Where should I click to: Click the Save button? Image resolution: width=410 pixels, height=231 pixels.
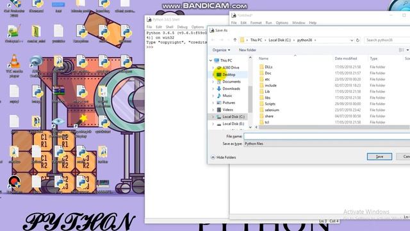click(x=379, y=157)
